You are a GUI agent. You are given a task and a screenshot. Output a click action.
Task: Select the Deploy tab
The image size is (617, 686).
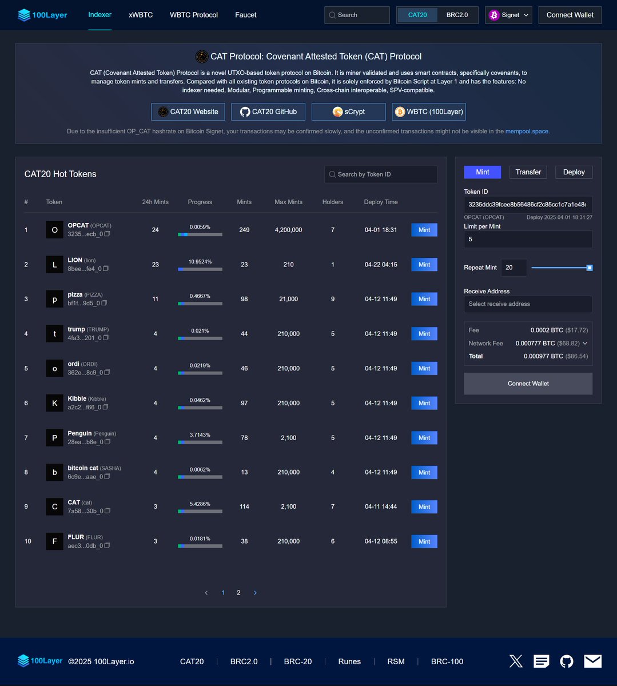click(x=574, y=172)
